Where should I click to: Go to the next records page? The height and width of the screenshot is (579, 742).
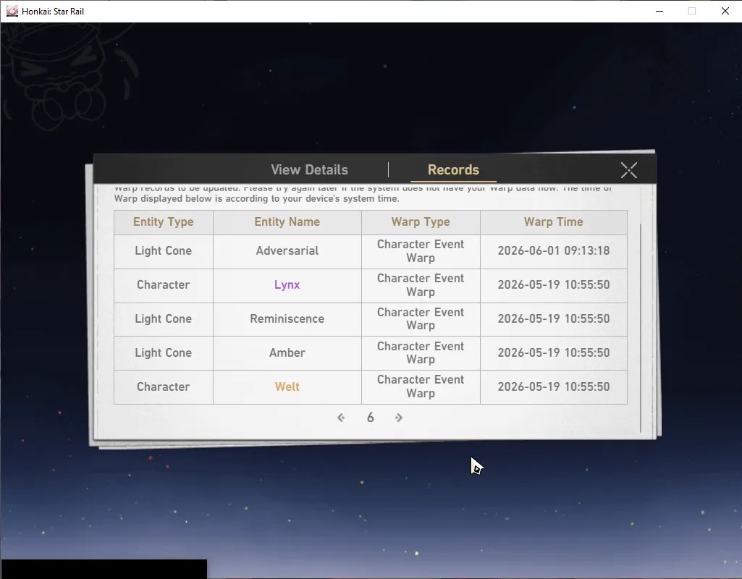click(398, 417)
